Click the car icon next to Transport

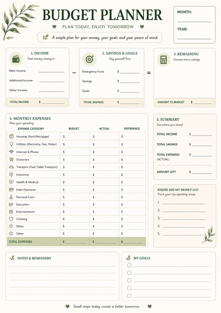click(11, 167)
